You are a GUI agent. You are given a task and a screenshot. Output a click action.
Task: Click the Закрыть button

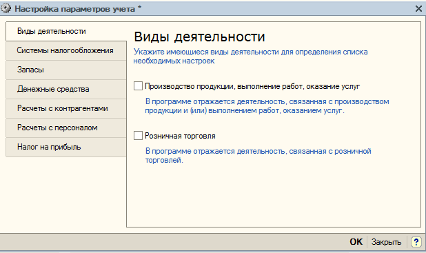click(x=386, y=242)
